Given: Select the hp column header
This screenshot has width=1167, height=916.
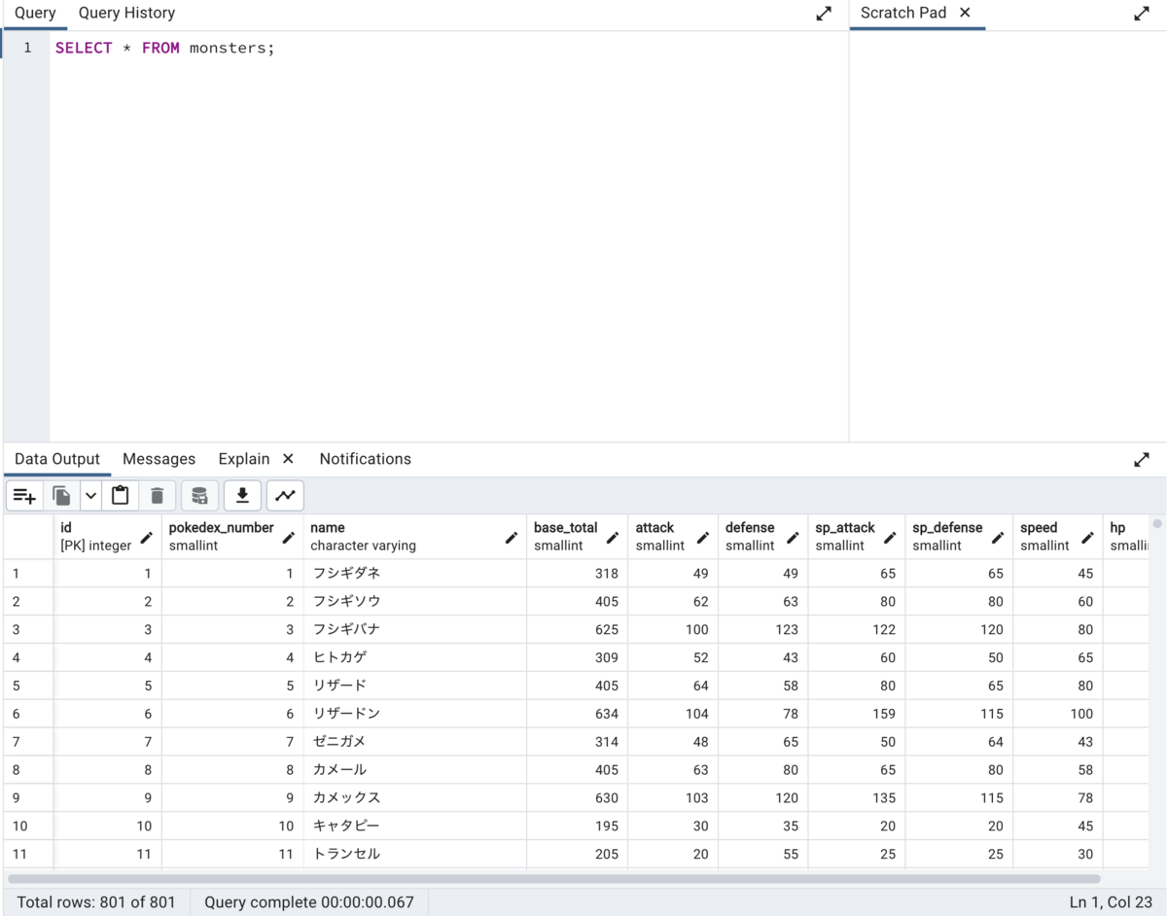Looking at the screenshot, I should point(1126,537).
